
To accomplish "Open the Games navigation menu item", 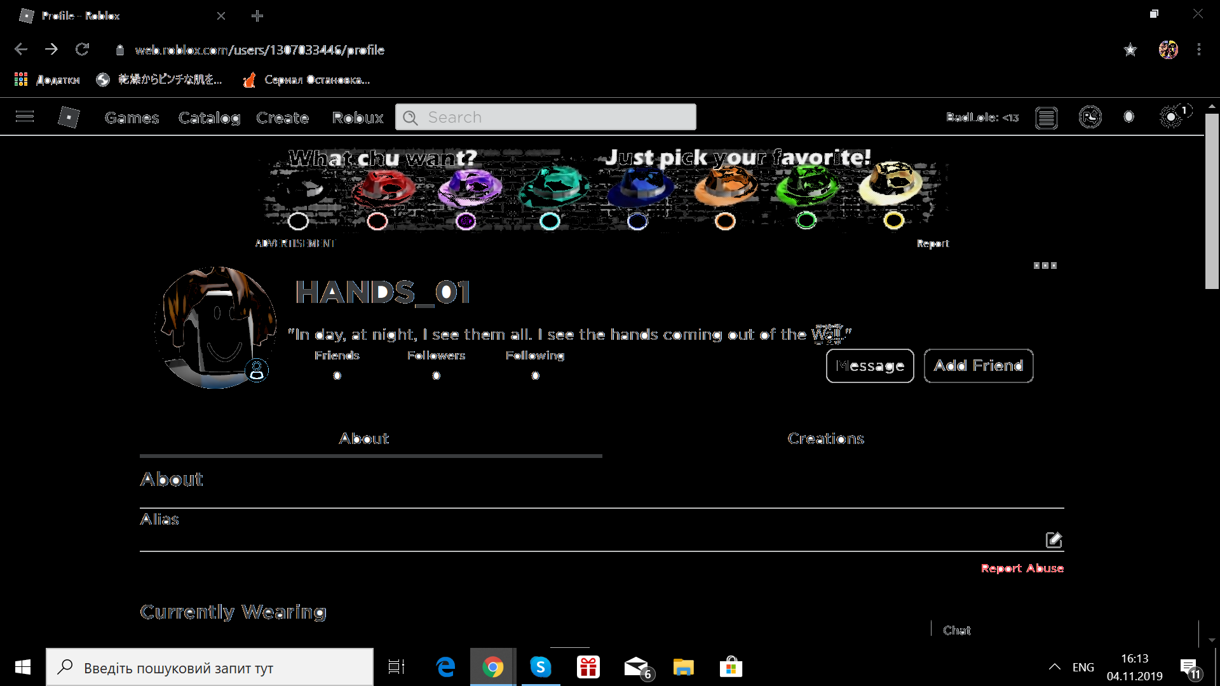I will pos(131,118).
